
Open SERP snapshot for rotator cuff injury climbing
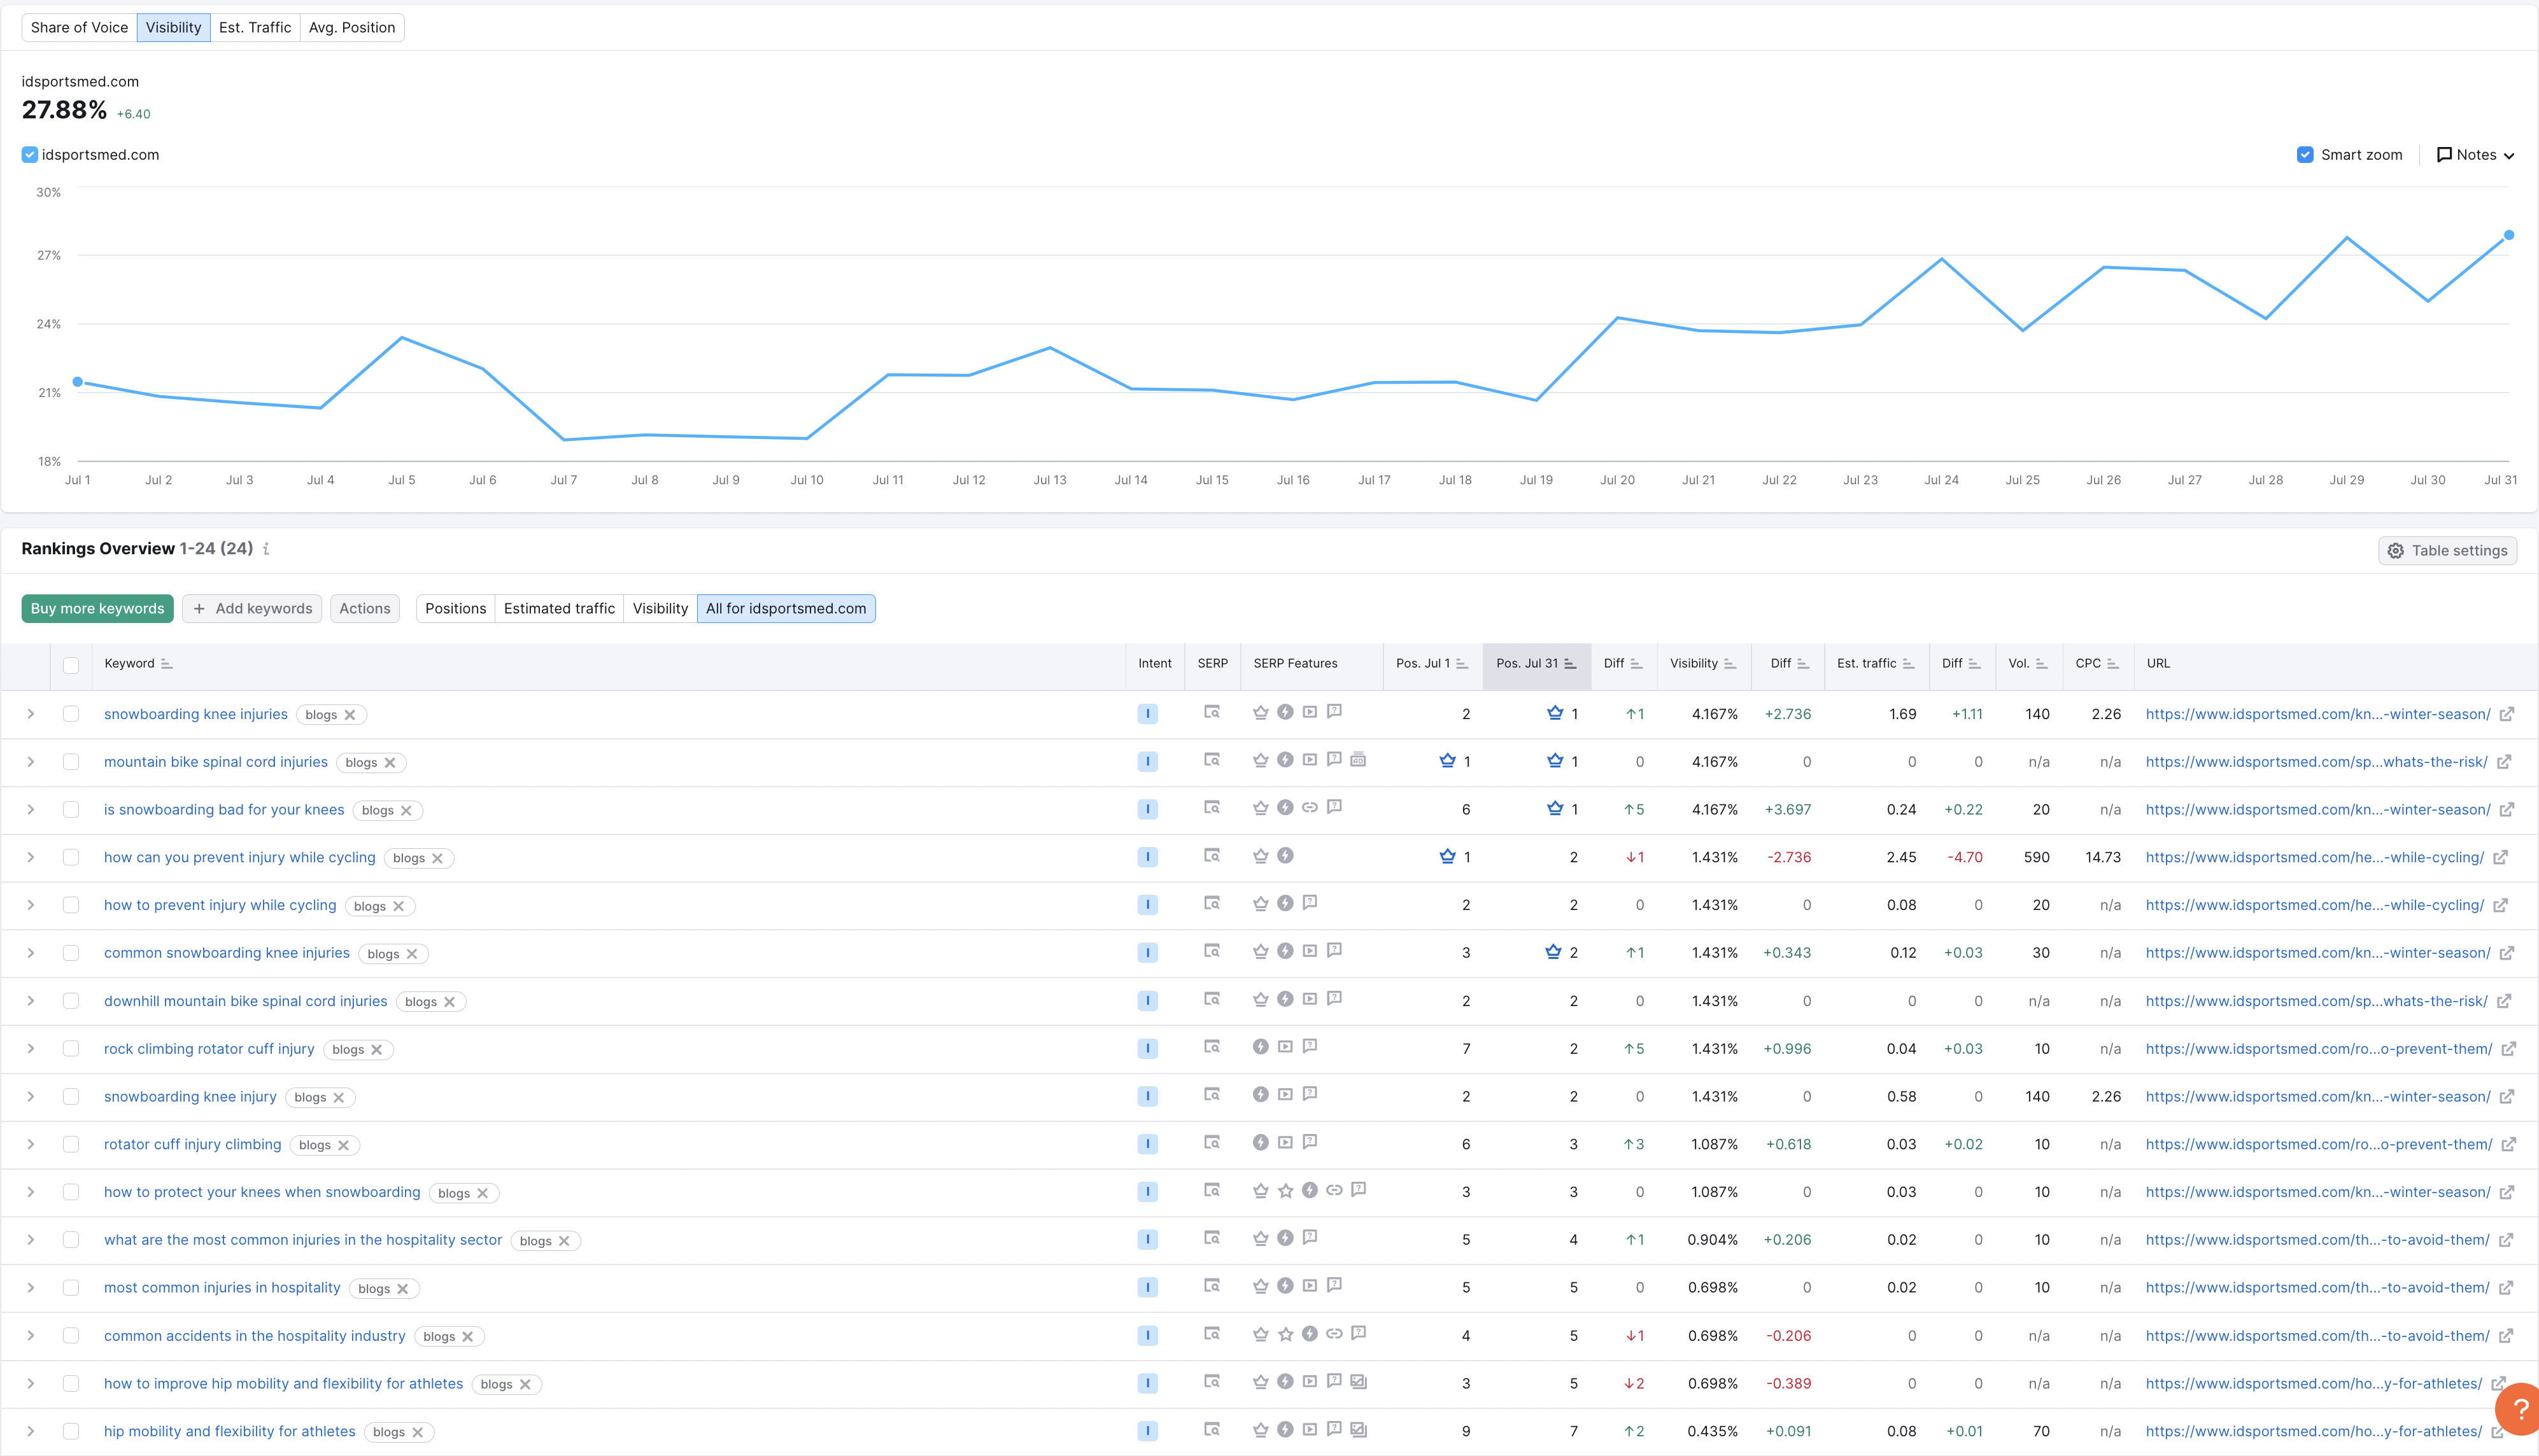click(x=1212, y=1143)
